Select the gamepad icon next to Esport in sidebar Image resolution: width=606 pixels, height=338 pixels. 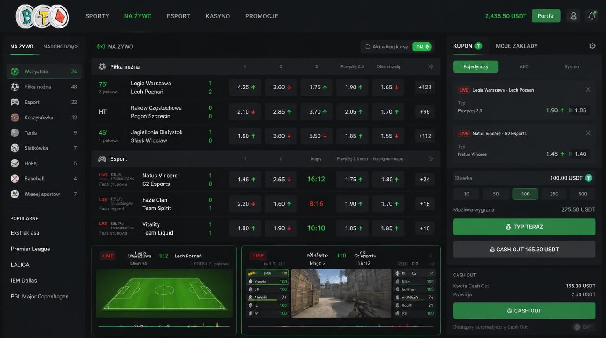15,102
